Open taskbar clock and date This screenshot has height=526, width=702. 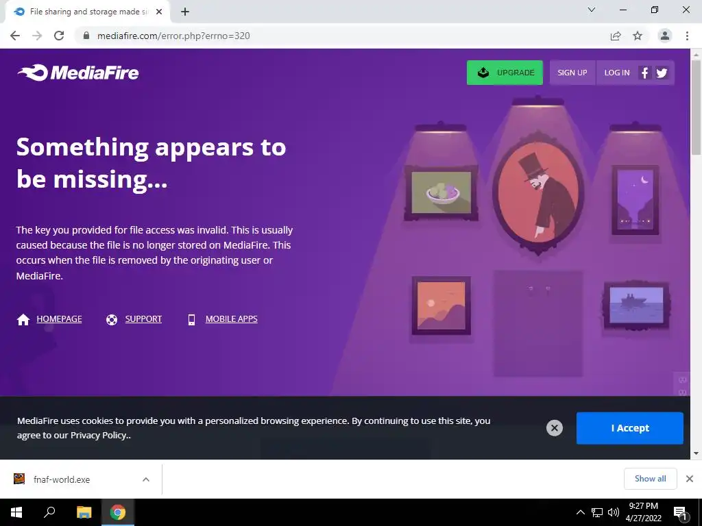pyautogui.click(x=643, y=512)
